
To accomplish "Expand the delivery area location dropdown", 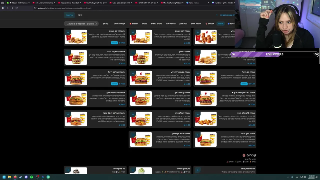I will point(217,15).
